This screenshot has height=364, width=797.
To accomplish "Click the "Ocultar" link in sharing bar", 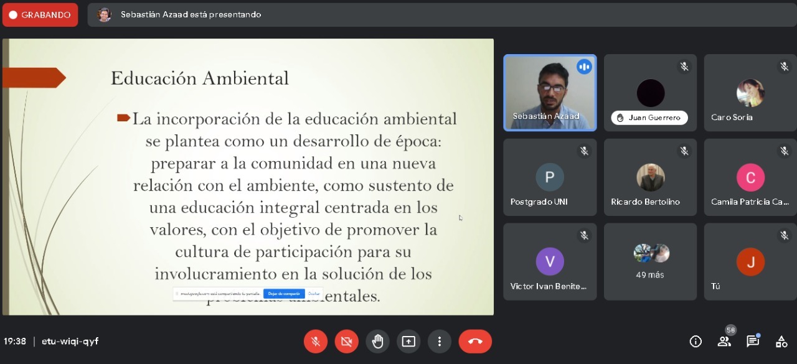I will click(x=314, y=294).
